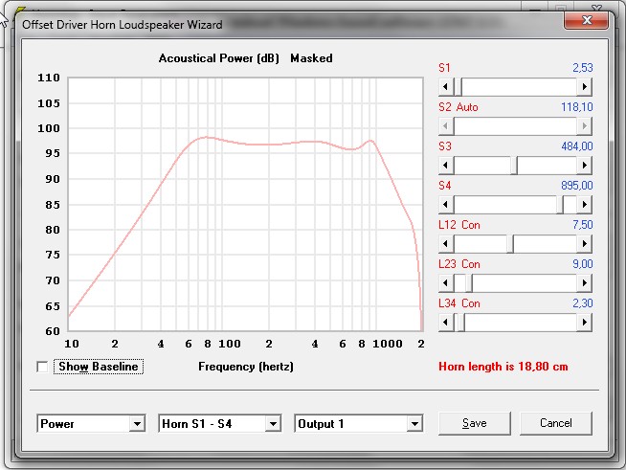
Task: Close the Loudspeaker Wizard window
Action: coord(587,20)
